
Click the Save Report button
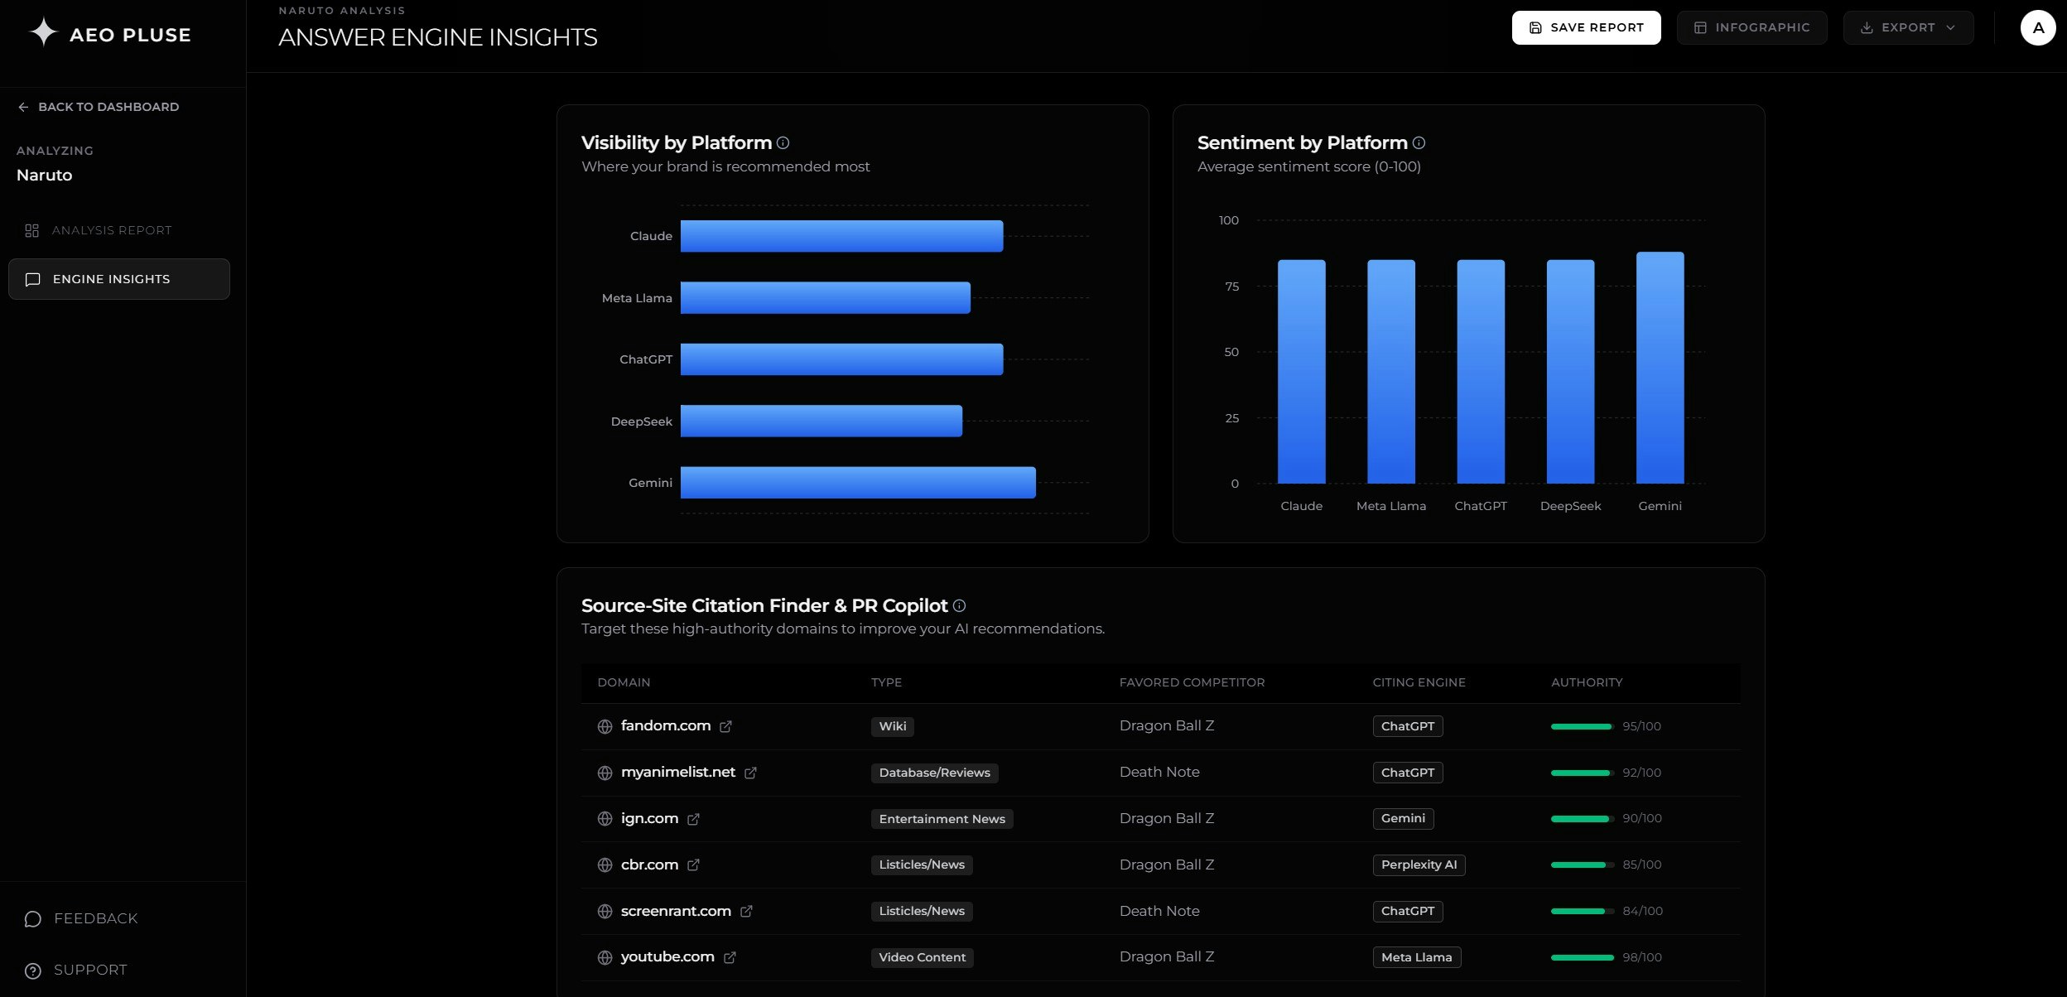coord(1586,27)
